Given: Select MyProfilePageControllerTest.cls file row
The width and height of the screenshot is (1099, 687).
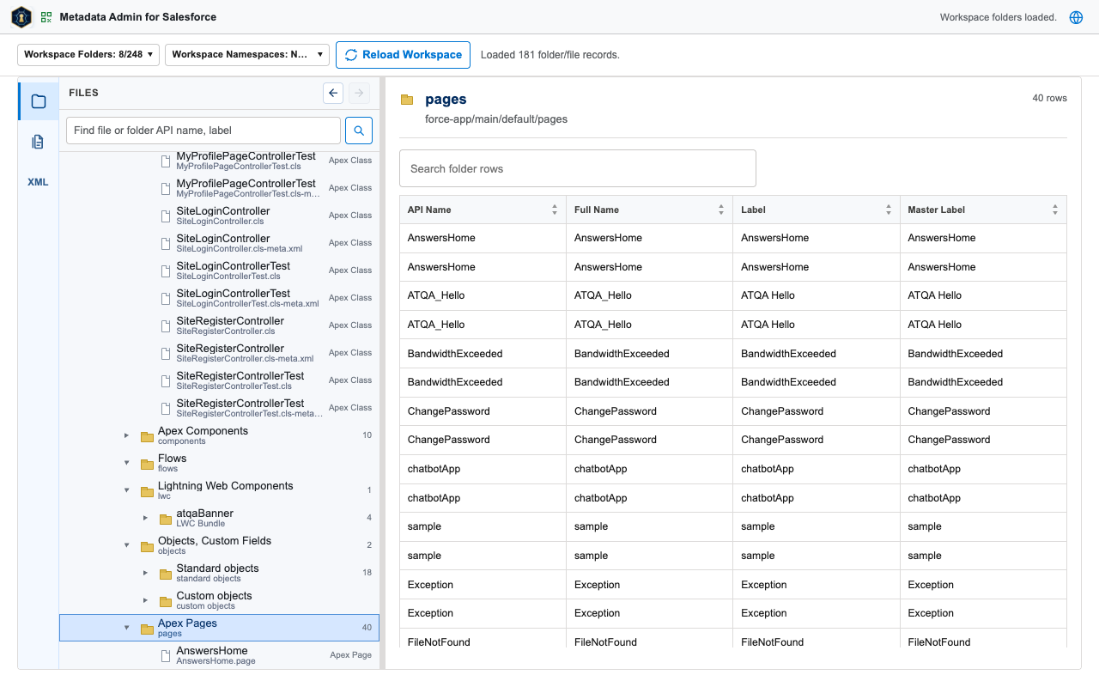Looking at the screenshot, I should point(219,161).
